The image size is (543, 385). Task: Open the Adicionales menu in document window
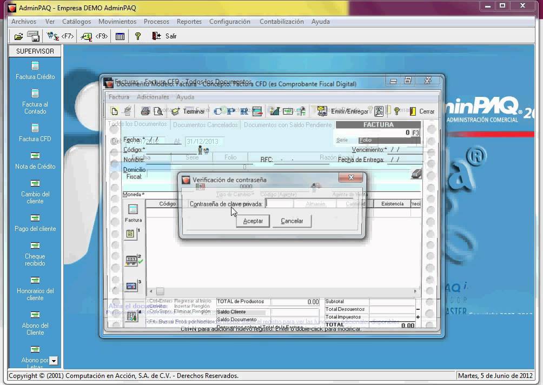tap(153, 97)
